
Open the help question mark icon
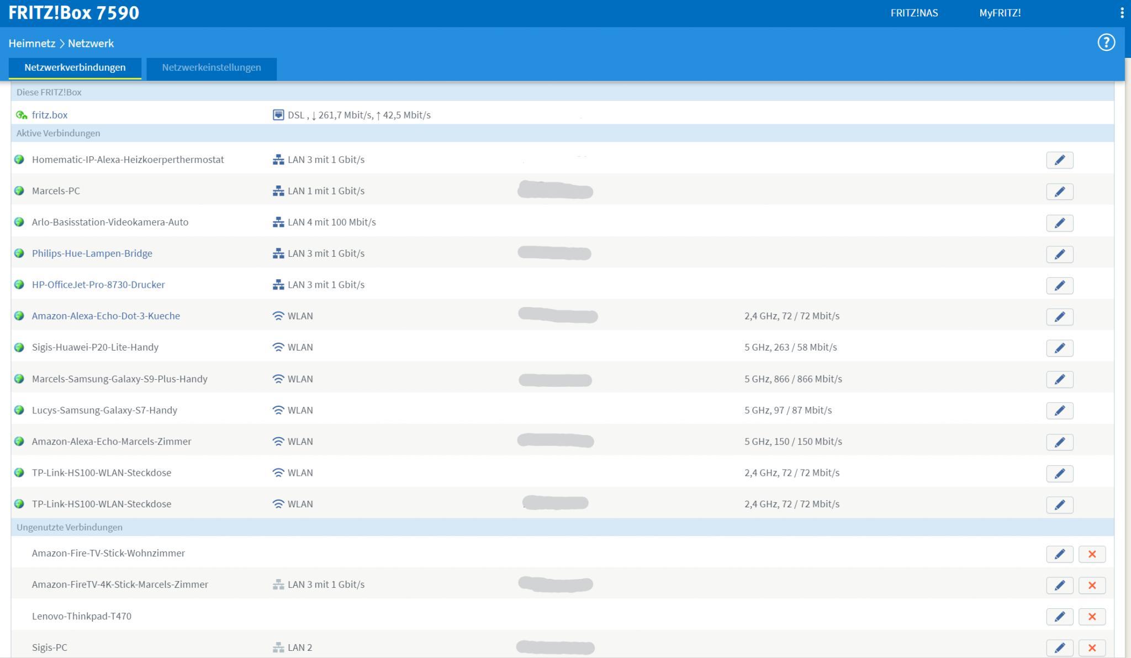(x=1106, y=43)
